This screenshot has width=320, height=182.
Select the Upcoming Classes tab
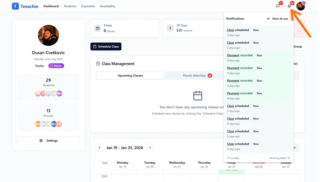coord(130,75)
